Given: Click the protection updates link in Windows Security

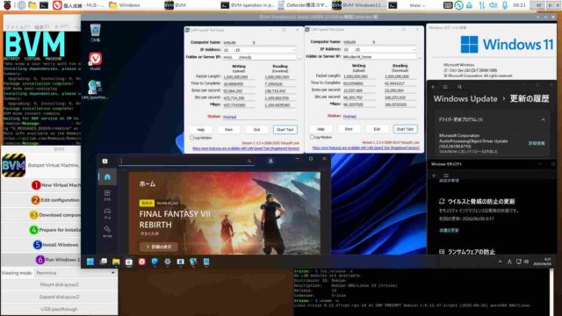Looking at the screenshot, I should [x=449, y=230].
